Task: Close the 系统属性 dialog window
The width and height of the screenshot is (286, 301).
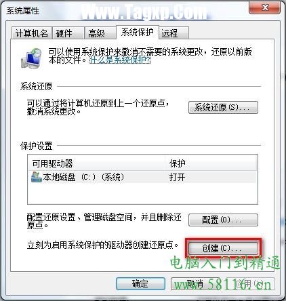Action: [x=264, y=8]
